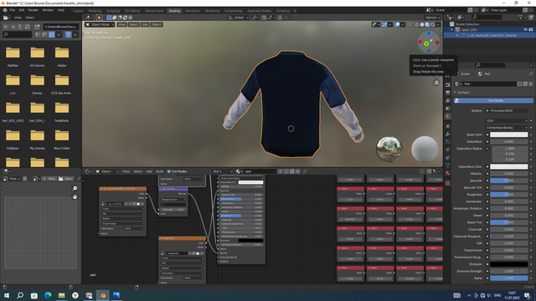This screenshot has height=301, width=536.
Task: Collapse the upper_008 outliner item
Action: [x=452, y=30]
